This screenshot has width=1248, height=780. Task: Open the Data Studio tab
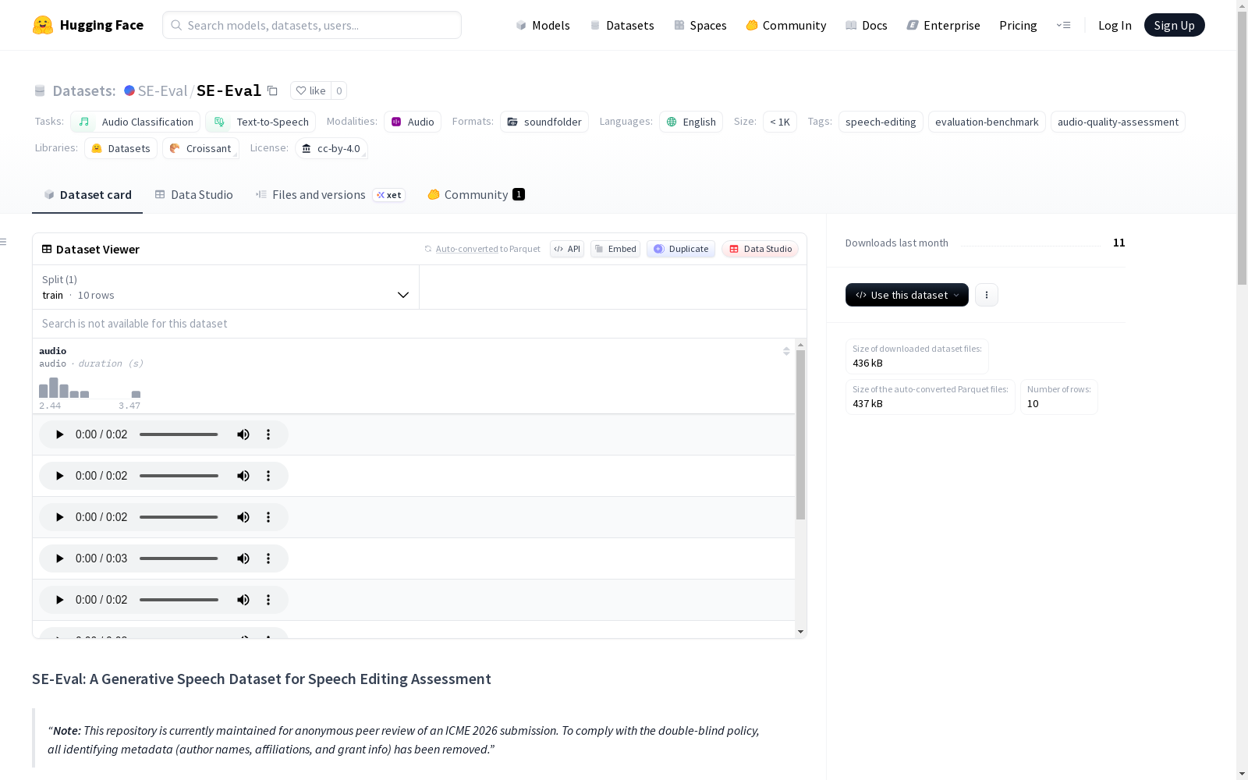(194, 195)
